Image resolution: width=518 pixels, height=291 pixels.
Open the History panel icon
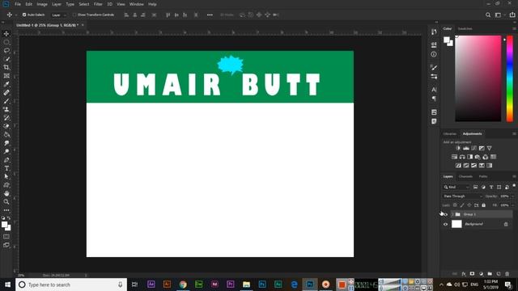(x=434, y=32)
